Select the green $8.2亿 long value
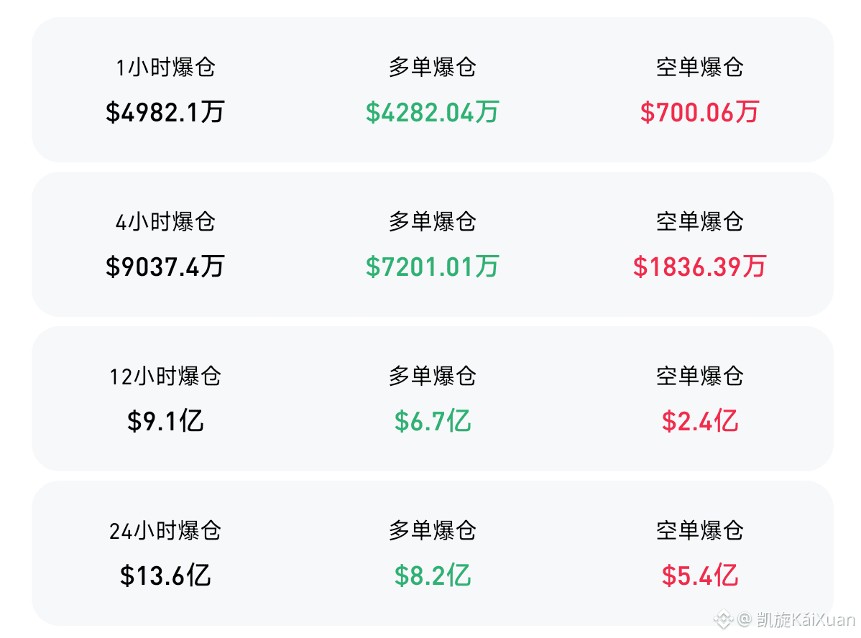 432,575
